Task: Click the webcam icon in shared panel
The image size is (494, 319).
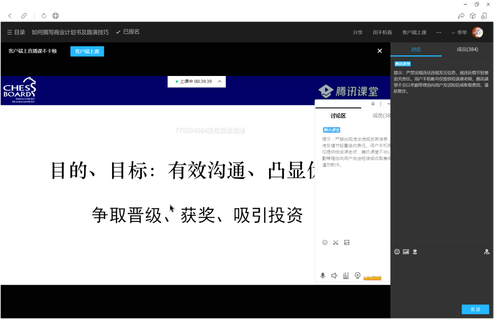Action: (358, 276)
